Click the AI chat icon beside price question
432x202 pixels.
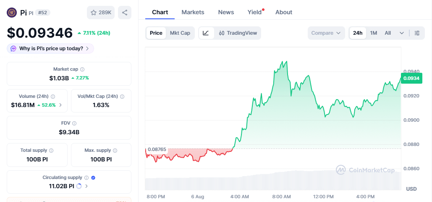coord(13,49)
